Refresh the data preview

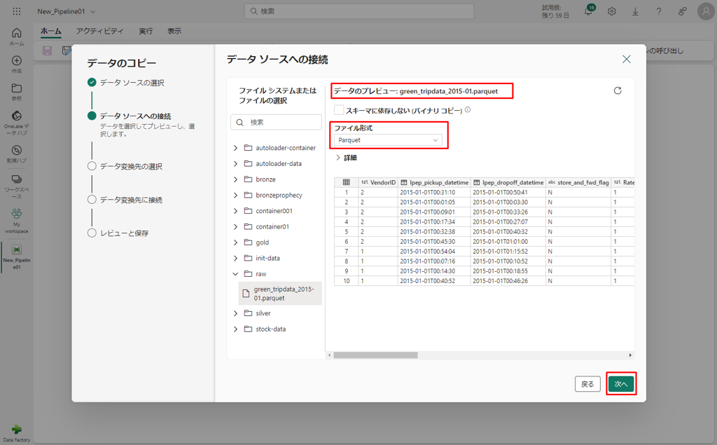(618, 90)
